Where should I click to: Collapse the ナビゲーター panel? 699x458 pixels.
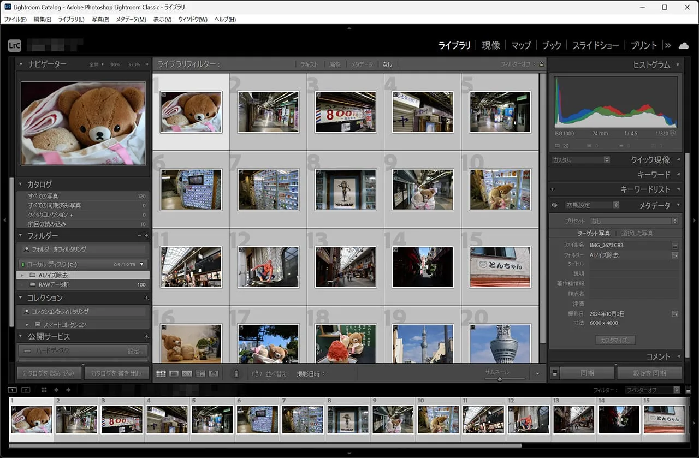[x=21, y=64]
